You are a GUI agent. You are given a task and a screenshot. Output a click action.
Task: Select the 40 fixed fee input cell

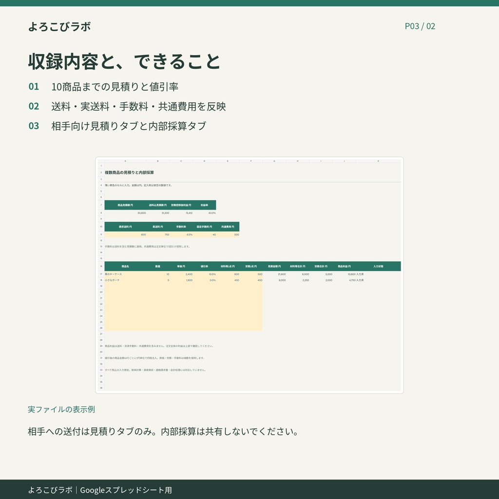204,234
